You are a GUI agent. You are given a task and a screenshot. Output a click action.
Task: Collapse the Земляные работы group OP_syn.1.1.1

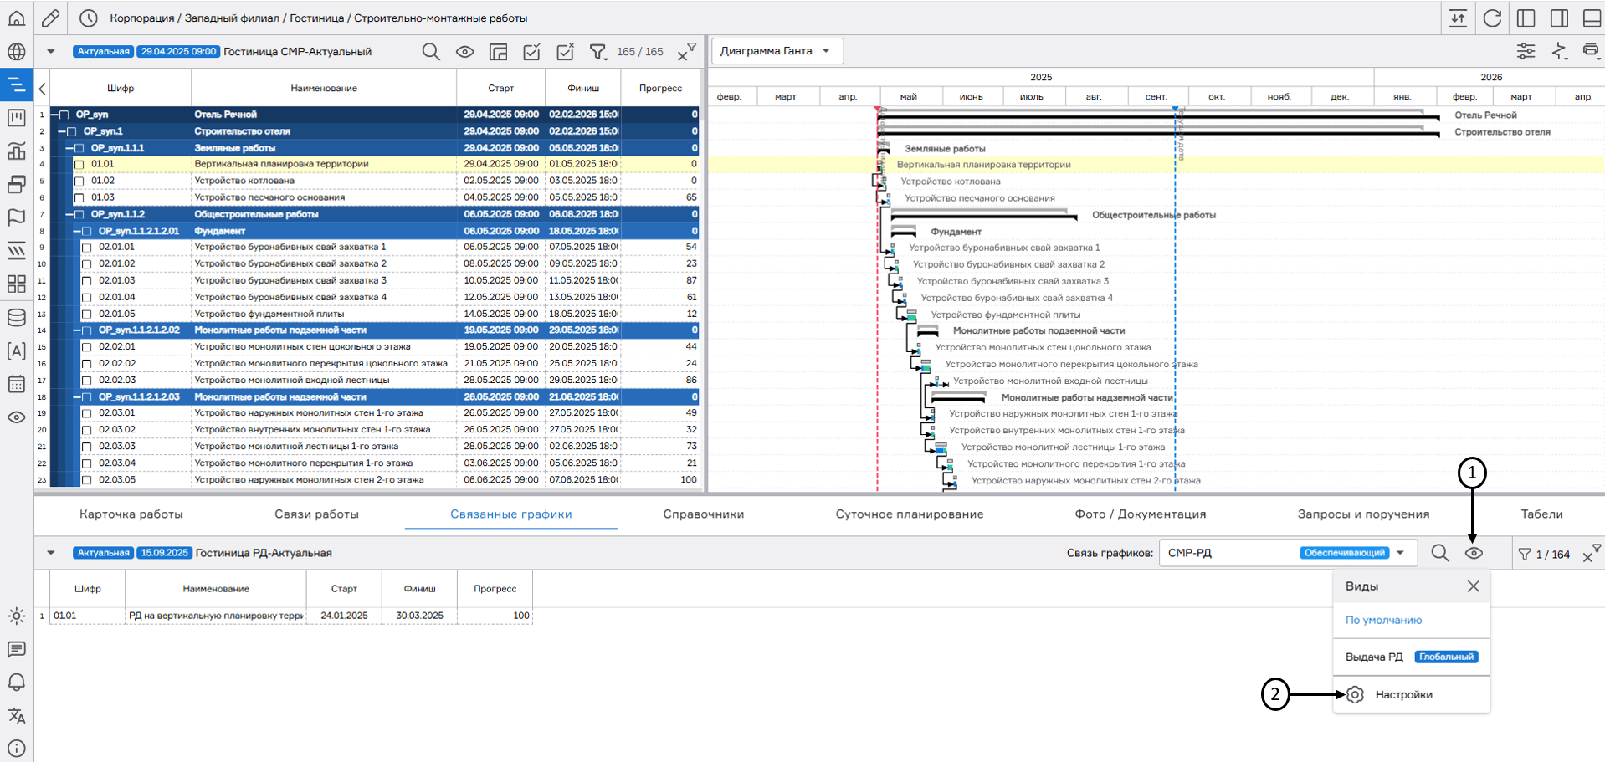(x=69, y=148)
